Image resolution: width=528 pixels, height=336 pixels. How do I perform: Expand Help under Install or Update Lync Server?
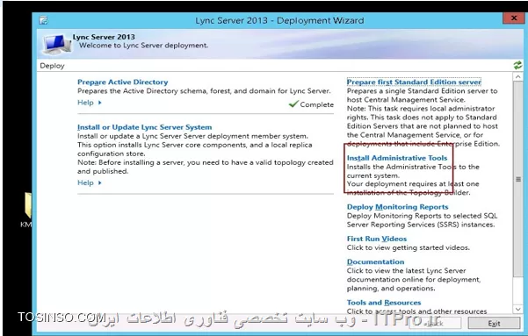pyautogui.click(x=90, y=183)
